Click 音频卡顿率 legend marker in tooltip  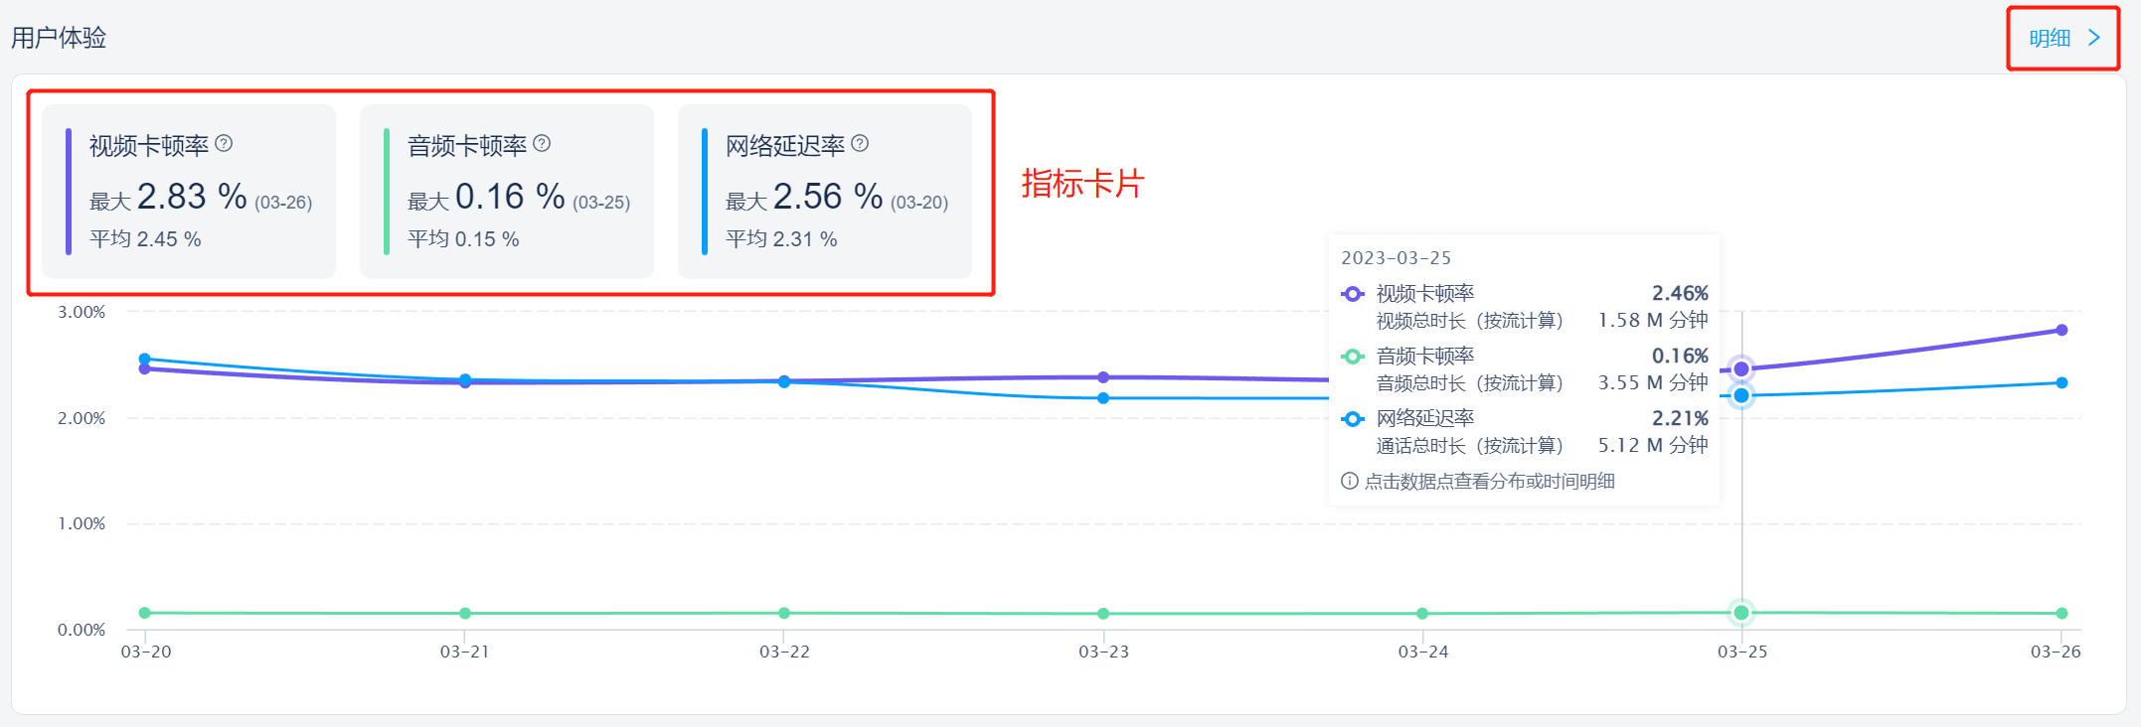click(1353, 357)
